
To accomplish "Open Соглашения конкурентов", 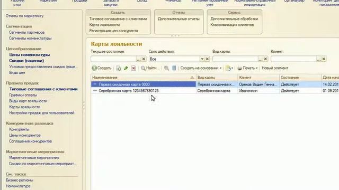I will click(x=30, y=141).
